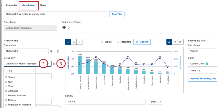This screenshot has height=108, width=217.
Task: Switch to the Properties tab
Action: [x=11, y=5]
